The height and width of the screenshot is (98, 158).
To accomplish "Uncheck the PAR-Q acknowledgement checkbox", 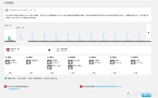I will pos(81,87).
